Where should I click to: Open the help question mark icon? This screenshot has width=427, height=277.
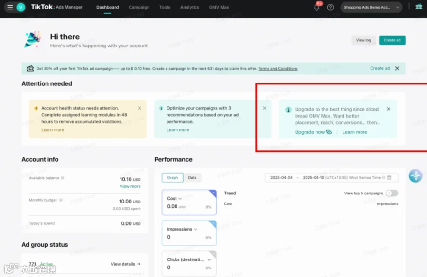tap(330, 8)
